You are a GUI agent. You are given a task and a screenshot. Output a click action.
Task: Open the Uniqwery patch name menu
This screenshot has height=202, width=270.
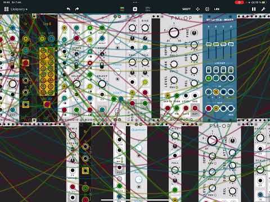click(x=19, y=9)
